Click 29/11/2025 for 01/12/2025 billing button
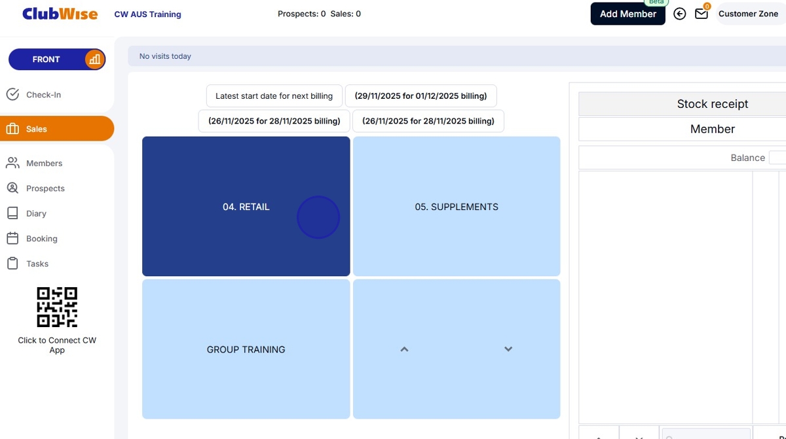The image size is (786, 439). 421,96
